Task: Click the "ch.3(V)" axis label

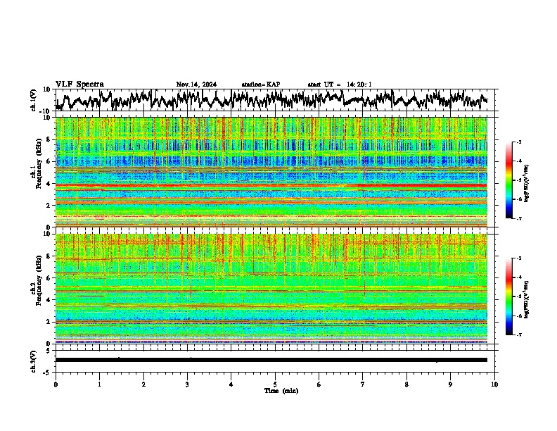Action: (33, 361)
